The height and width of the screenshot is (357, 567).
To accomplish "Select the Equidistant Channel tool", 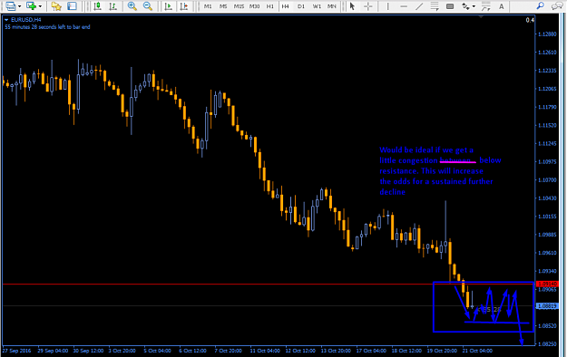I will pyautogui.click(x=435, y=5).
